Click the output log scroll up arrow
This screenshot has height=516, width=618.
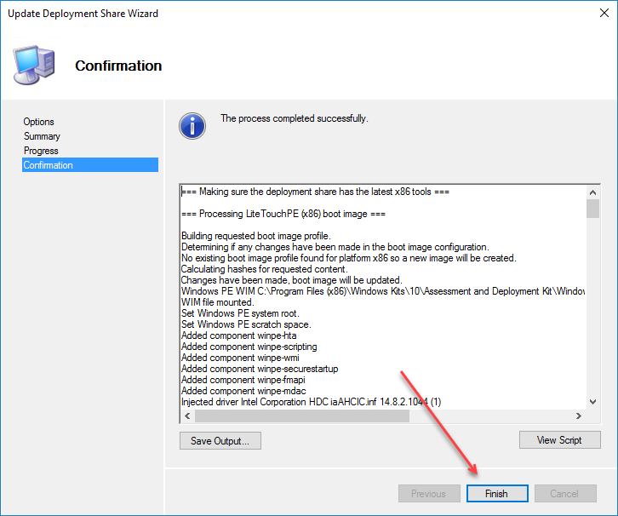coord(592,192)
